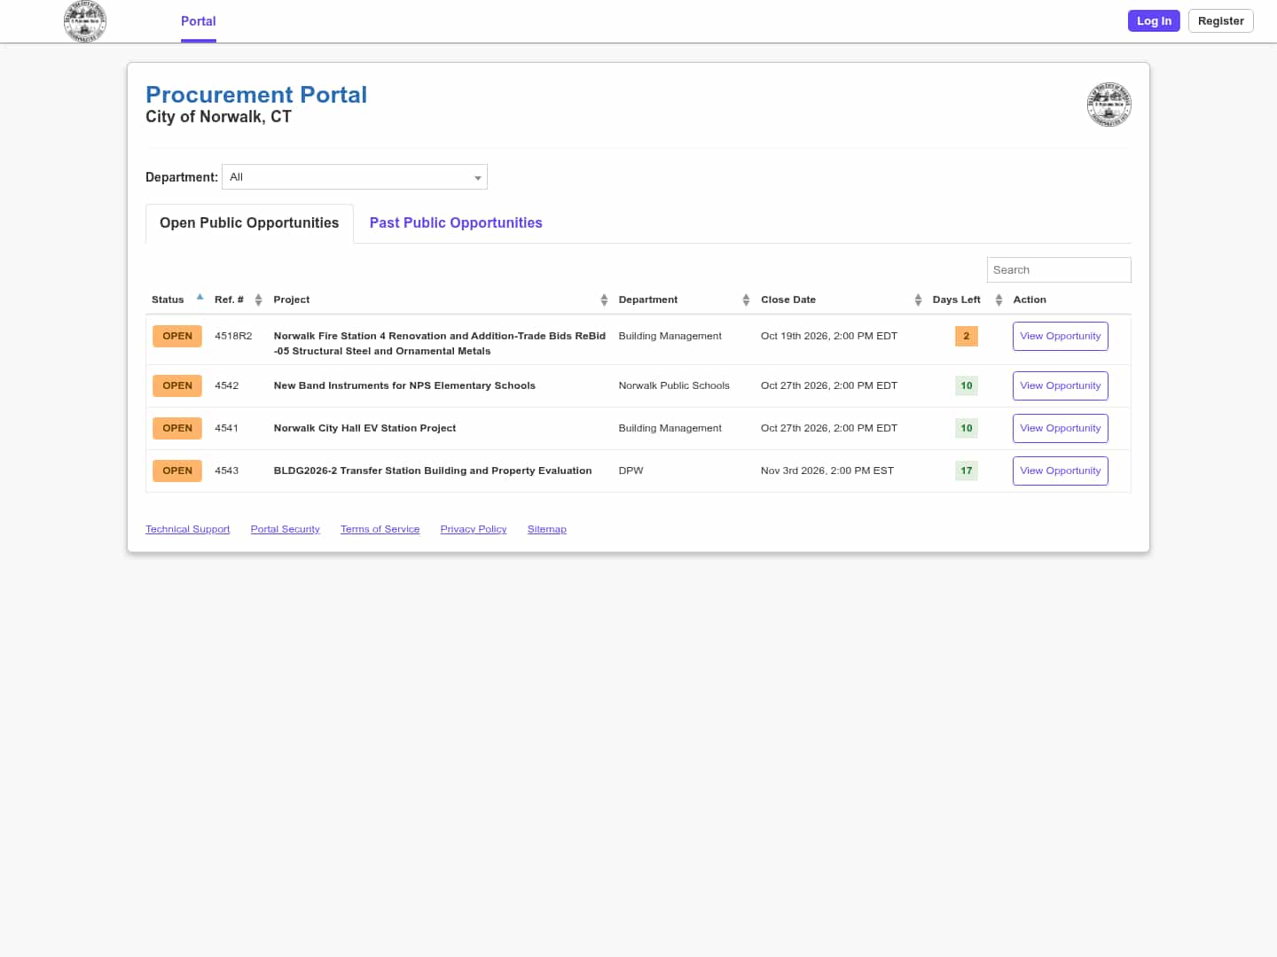Click the Register button

click(1220, 21)
